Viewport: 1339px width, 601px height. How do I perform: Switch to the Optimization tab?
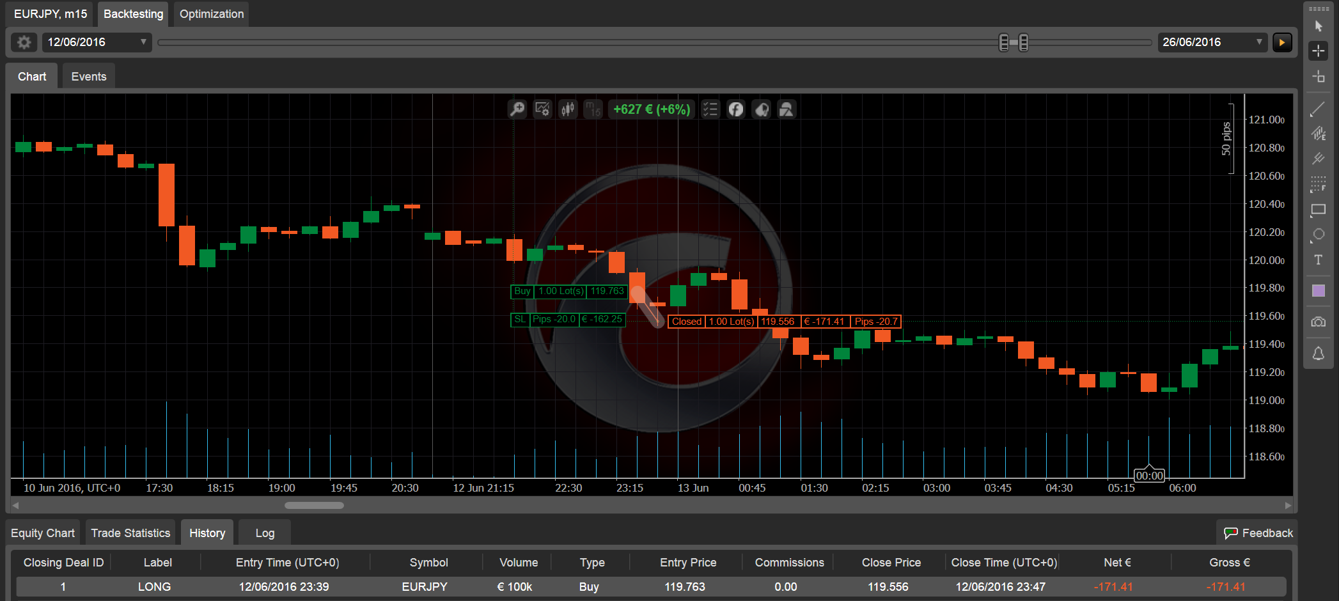pos(212,14)
